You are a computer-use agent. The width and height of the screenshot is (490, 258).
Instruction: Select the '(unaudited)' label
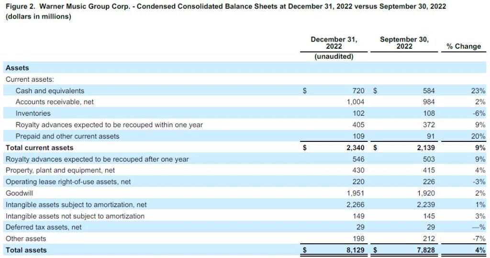[x=334, y=56]
